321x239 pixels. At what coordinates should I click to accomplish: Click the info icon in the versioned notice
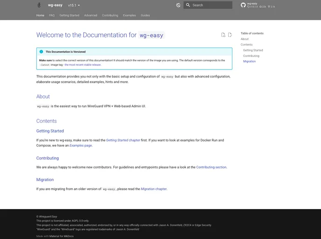(x=41, y=52)
